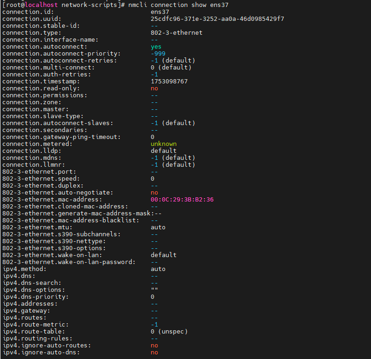
Task: Click the 'no' value of ipv4.ignore-auto-routes
Action: point(154,346)
